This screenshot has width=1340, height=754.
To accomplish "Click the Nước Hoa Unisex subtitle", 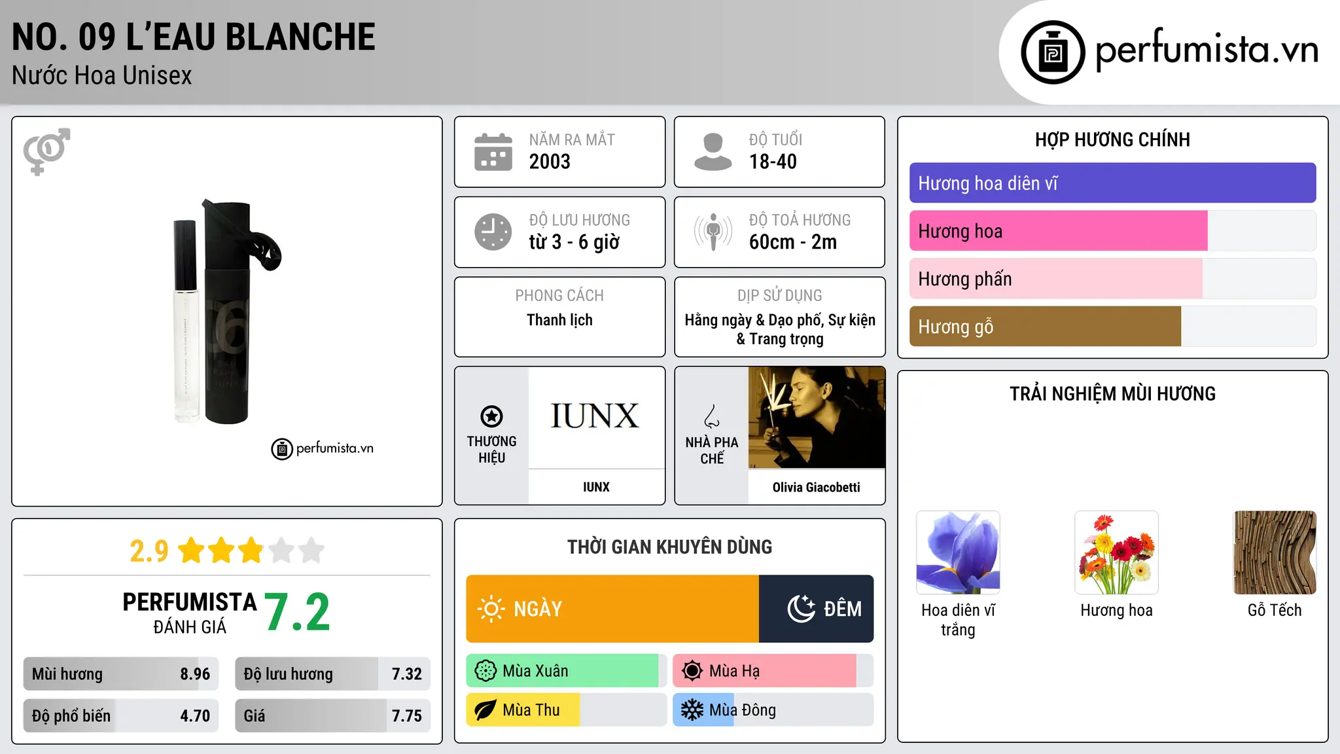I will [101, 76].
